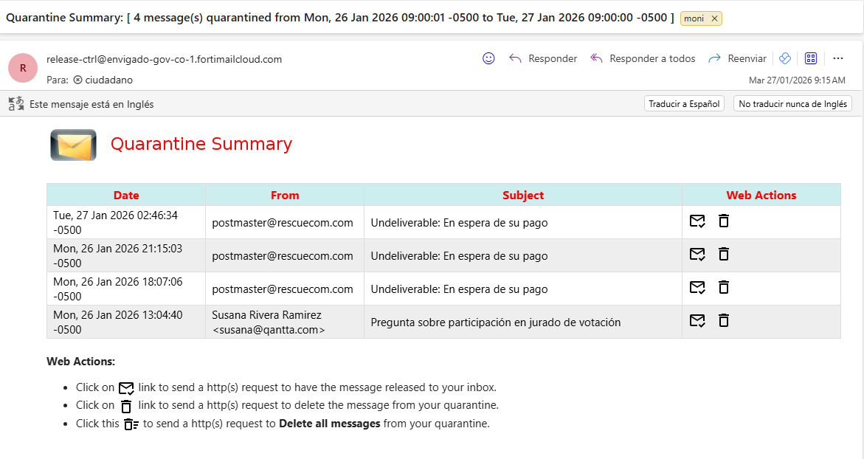Image resolution: width=864 pixels, height=459 pixels.
Task: Click the Delete all messages icon
Action: click(131, 424)
